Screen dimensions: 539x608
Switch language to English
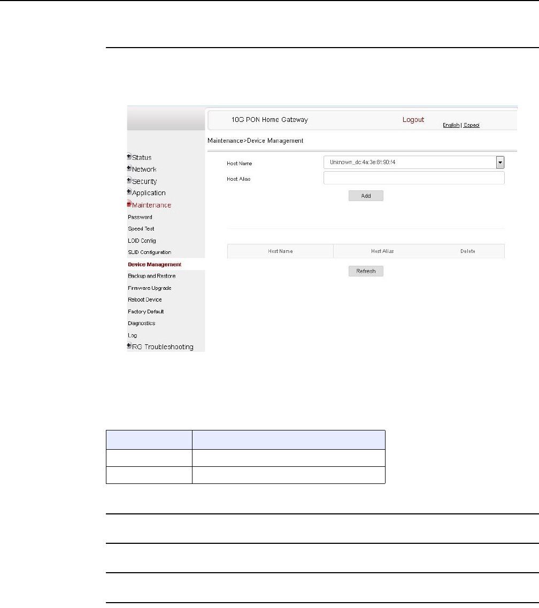tap(451, 125)
